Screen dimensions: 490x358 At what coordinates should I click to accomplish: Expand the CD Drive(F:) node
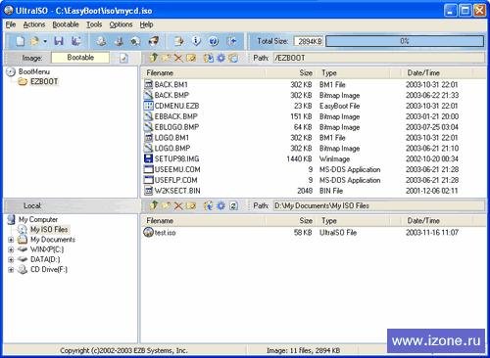(x=11, y=270)
